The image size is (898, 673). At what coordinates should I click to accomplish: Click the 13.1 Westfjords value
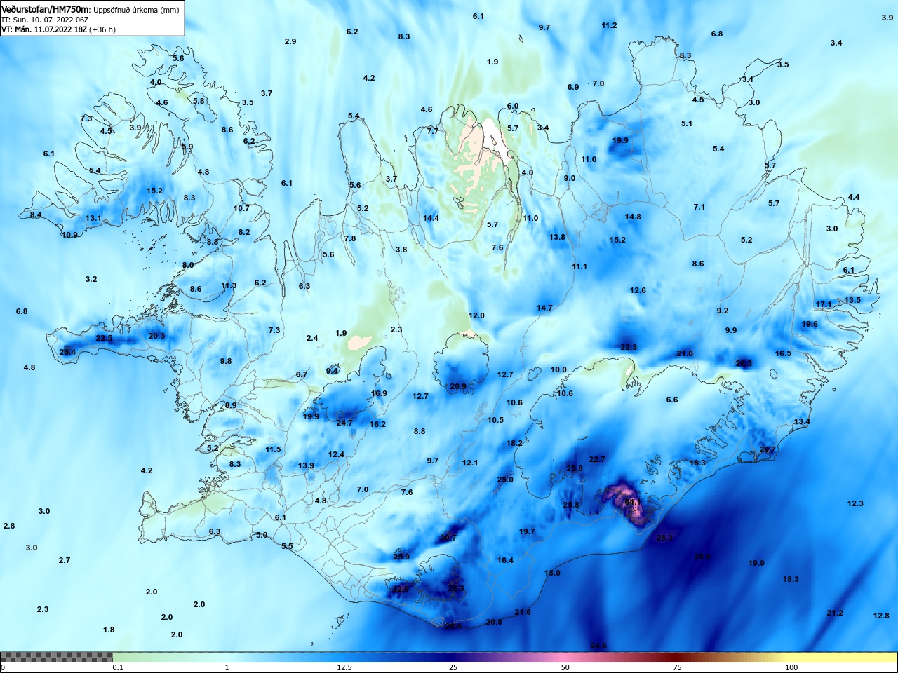93,218
